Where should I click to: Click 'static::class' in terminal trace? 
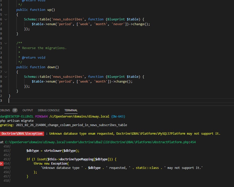[x=147, y=168]
